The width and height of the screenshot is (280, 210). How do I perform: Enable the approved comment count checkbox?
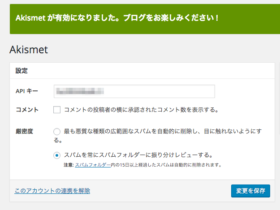(57, 110)
